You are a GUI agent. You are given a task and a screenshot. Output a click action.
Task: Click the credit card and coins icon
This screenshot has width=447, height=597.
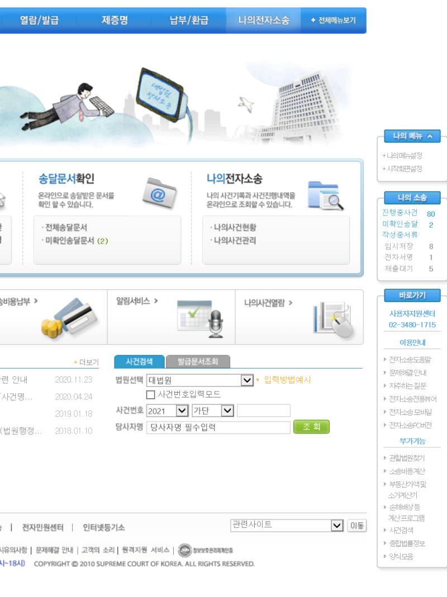(x=69, y=318)
